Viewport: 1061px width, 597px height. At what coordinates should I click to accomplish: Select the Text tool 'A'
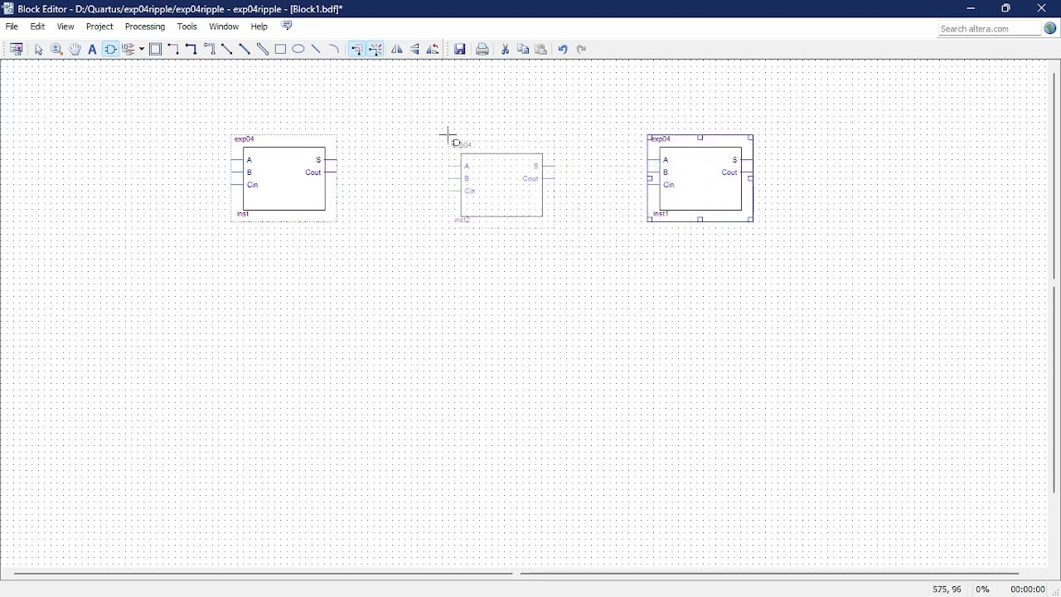click(x=92, y=50)
